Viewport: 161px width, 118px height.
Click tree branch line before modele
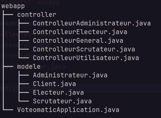[8, 67]
